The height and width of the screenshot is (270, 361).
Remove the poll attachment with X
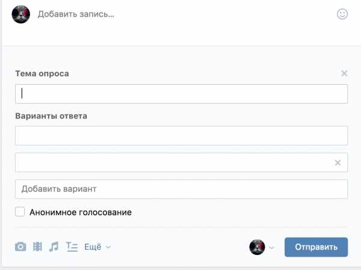click(x=344, y=73)
